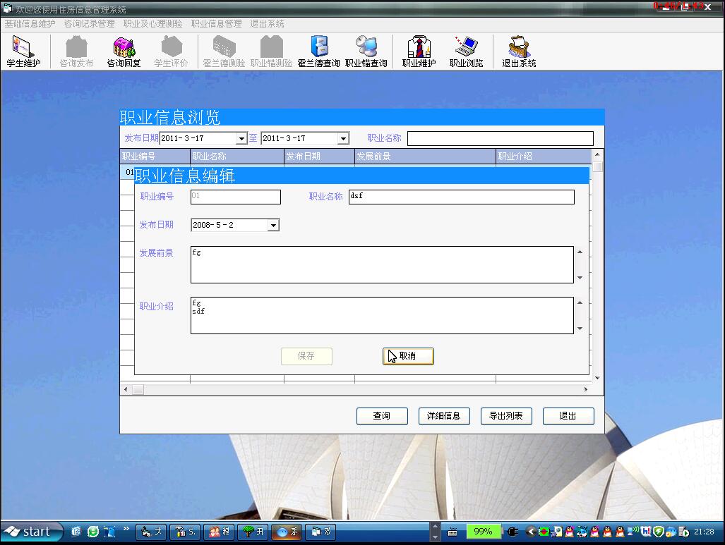Click the 导出列表 button

click(x=506, y=416)
